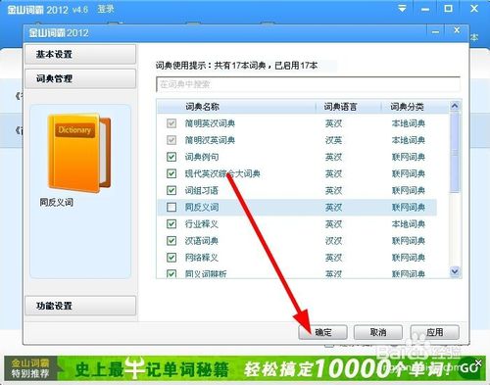
Task: Uncheck the 词典例句 checkbox
Action: pos(171,157)
